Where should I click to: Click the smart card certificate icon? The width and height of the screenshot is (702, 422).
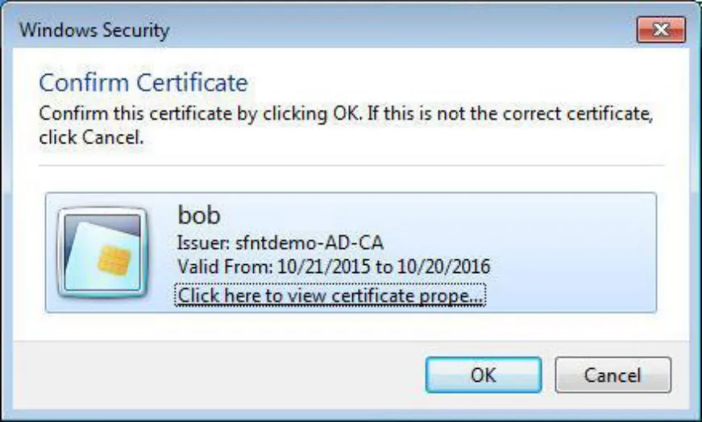(x=102, y=252)
